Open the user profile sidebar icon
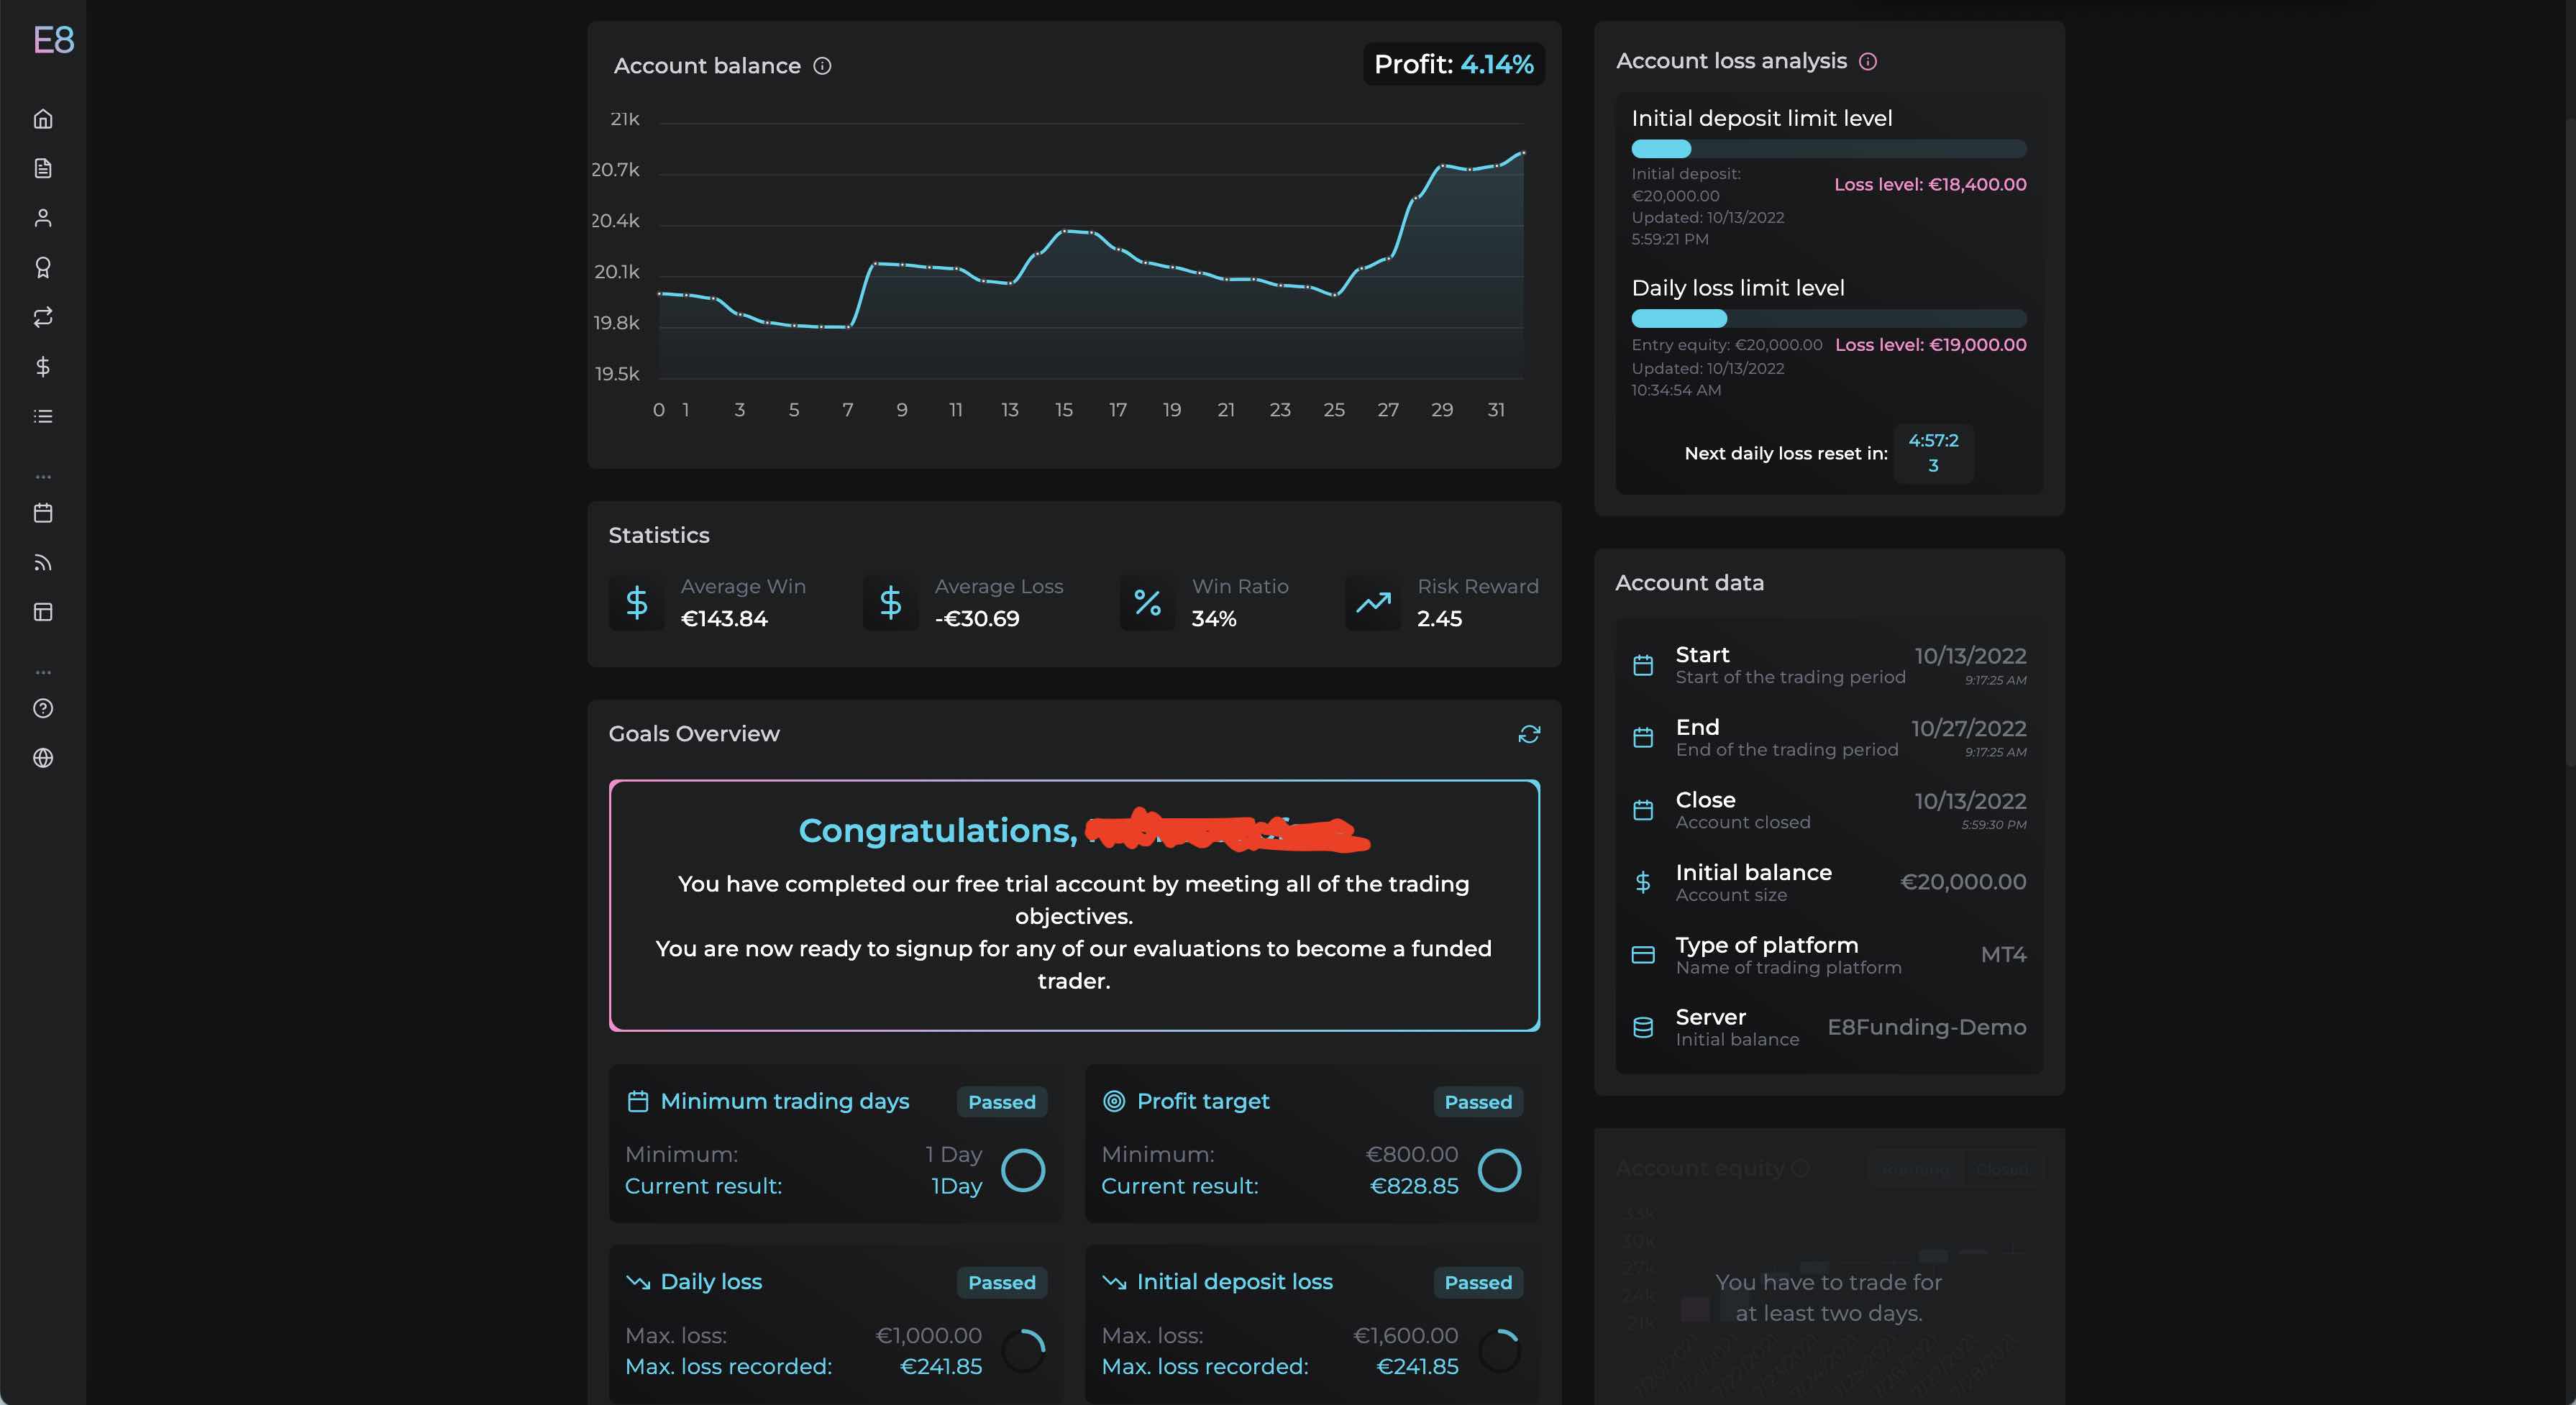 [43, 218]
